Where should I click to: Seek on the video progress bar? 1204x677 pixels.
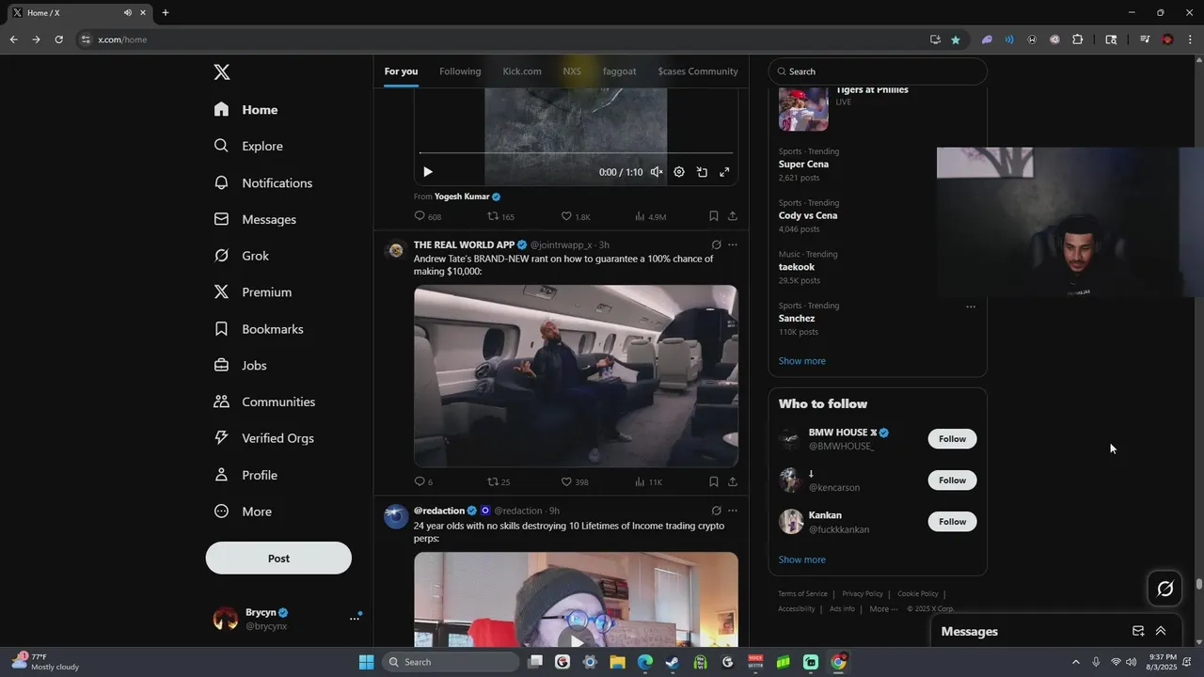click(x=576, y=152)
